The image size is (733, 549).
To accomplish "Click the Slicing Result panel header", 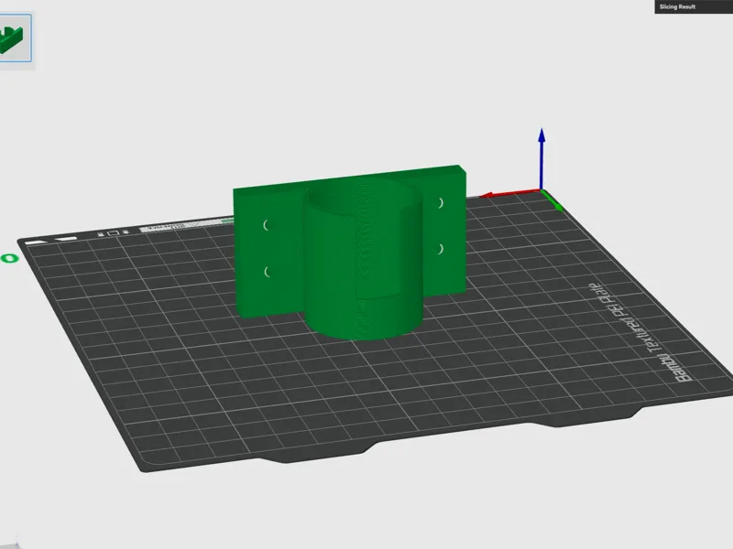I will [x=694, y=6].
